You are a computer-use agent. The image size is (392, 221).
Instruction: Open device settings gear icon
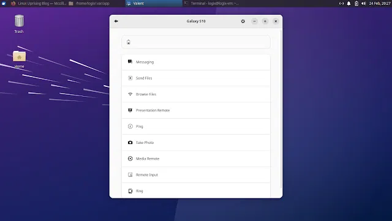[x=243, y=21]
